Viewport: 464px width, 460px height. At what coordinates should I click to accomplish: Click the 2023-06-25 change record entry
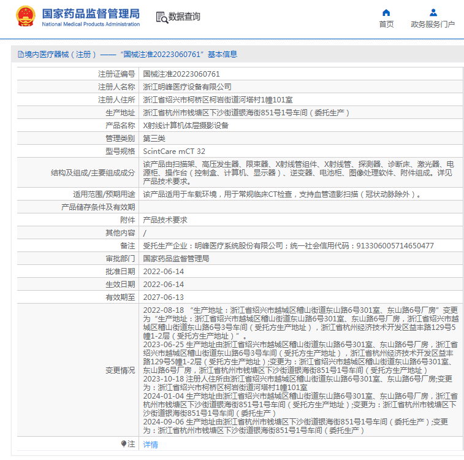pos(301,358)
